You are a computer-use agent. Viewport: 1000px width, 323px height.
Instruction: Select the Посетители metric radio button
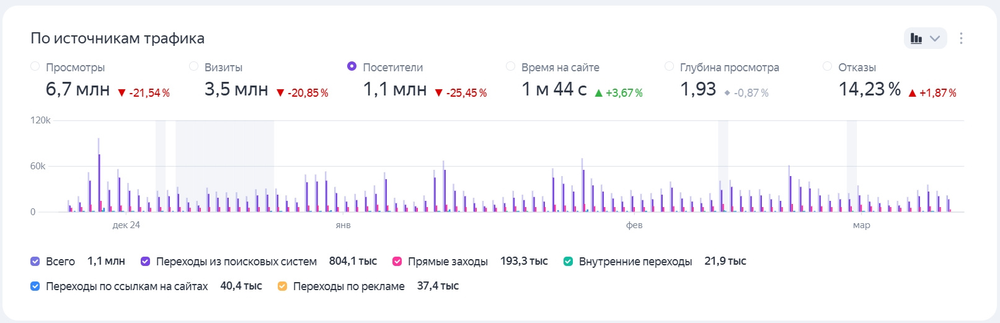352,66
